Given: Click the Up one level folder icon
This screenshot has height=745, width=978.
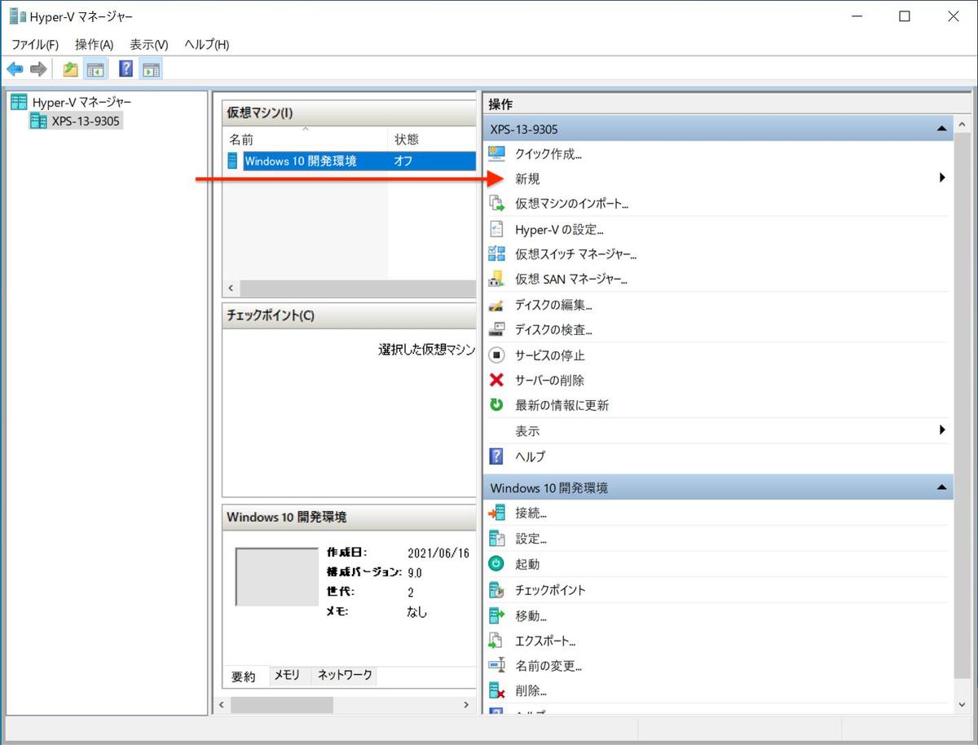Looking at the screenshot, I should pos(71,69).
